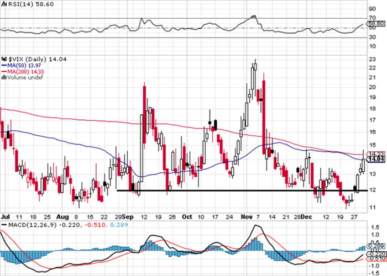Click the 14.33 MA(200) price tag
This screenshot has height=276, width=387.
(376, 154)
